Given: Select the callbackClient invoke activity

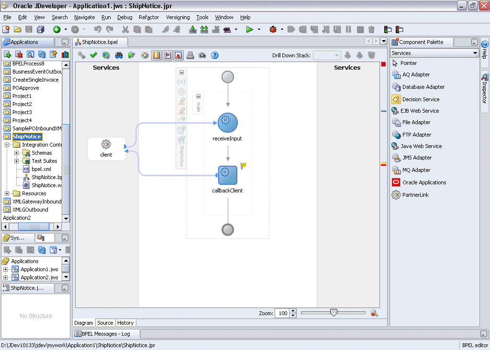Looking at the screenshot, I should [x=228, y=175].
